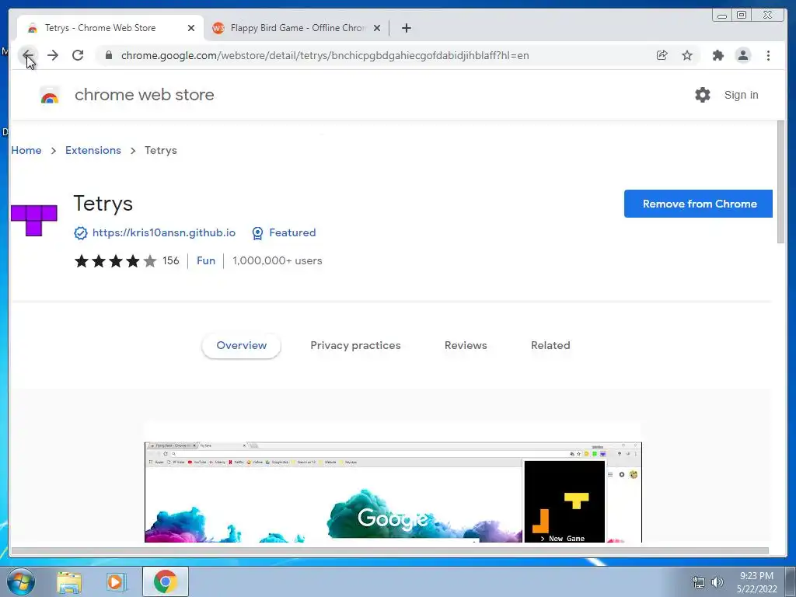Viewport: 796px width, 597px height.
Task: Click the Chrome Web Store rainbow logo
Action: tap(50, 96)
